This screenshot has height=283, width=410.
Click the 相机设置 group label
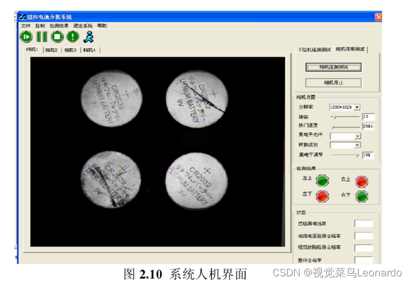(x=306, y=97)
